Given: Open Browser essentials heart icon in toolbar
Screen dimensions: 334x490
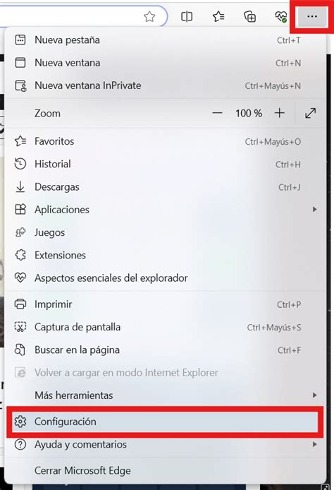Looking at the screenshot, I should pyautogui.click(x=281, y=16).
